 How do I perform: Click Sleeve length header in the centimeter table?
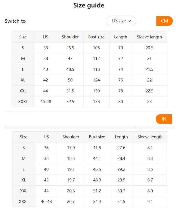pyautogui.click(x=149, y=37)
